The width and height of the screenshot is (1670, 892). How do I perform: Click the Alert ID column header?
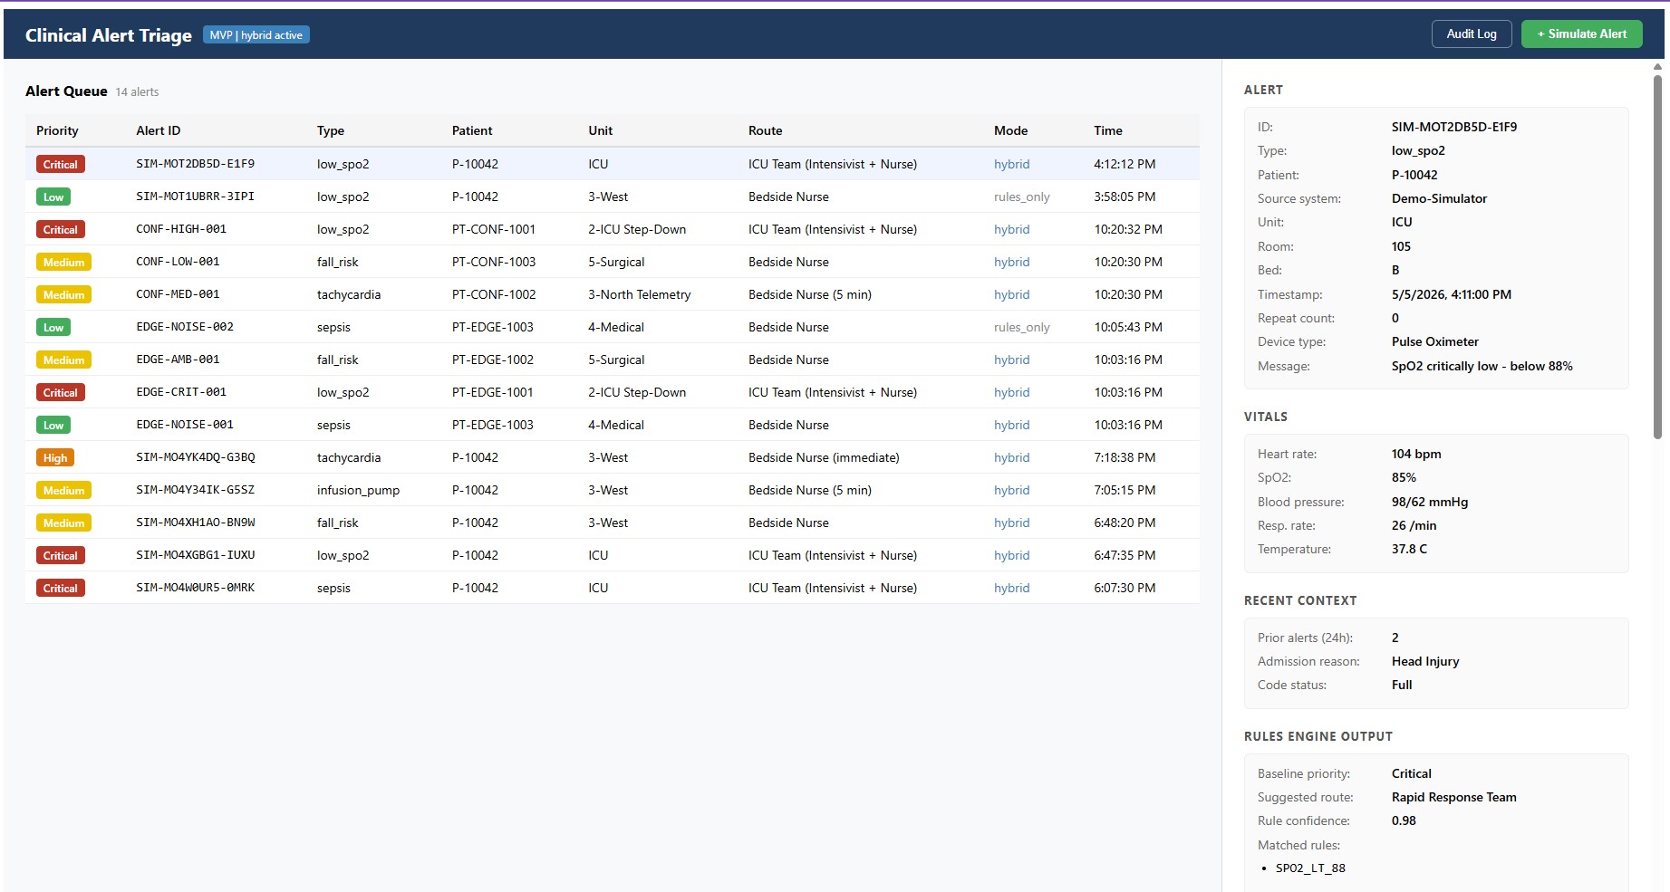(159, 130)
